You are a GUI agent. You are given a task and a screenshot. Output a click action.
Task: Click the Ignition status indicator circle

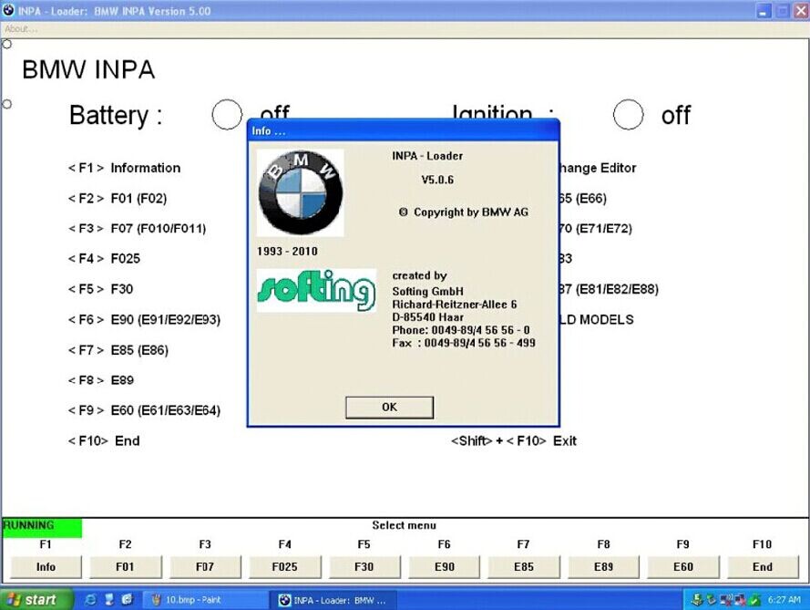(x=628, y=115)
